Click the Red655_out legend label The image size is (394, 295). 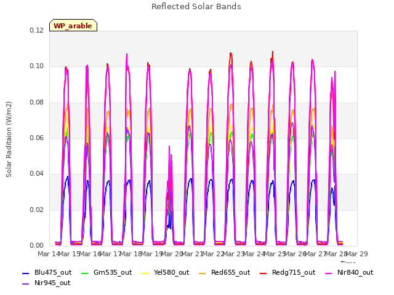click(230, 272)
